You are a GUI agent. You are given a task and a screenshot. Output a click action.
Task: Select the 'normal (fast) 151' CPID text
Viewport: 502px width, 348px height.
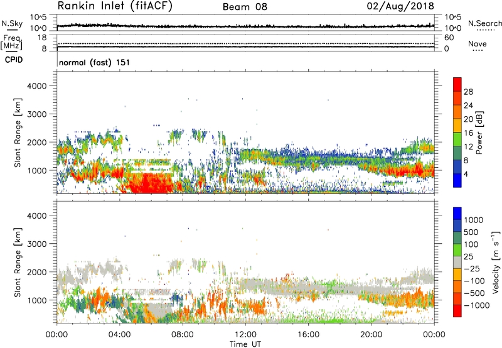95,62
